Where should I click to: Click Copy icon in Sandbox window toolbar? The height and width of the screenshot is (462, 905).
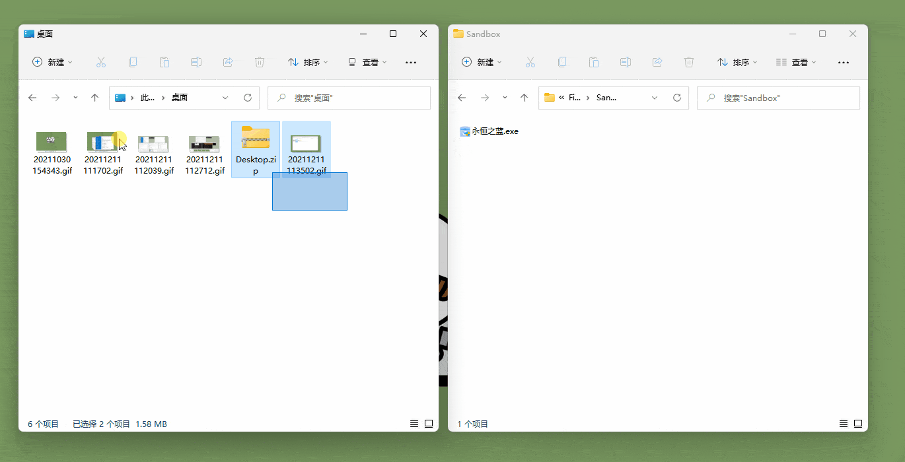(x=562, y=62)
